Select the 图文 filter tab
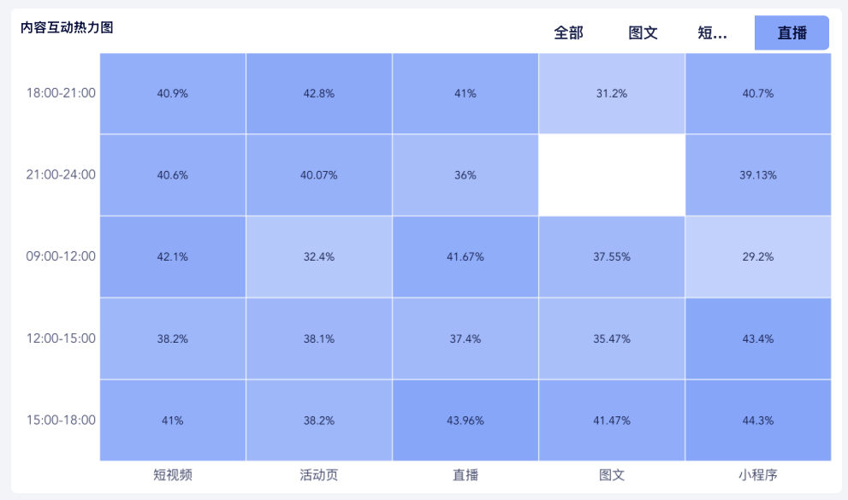Viewport: 848px width, 500px height. pyautogui.click(x=643, y=33)
